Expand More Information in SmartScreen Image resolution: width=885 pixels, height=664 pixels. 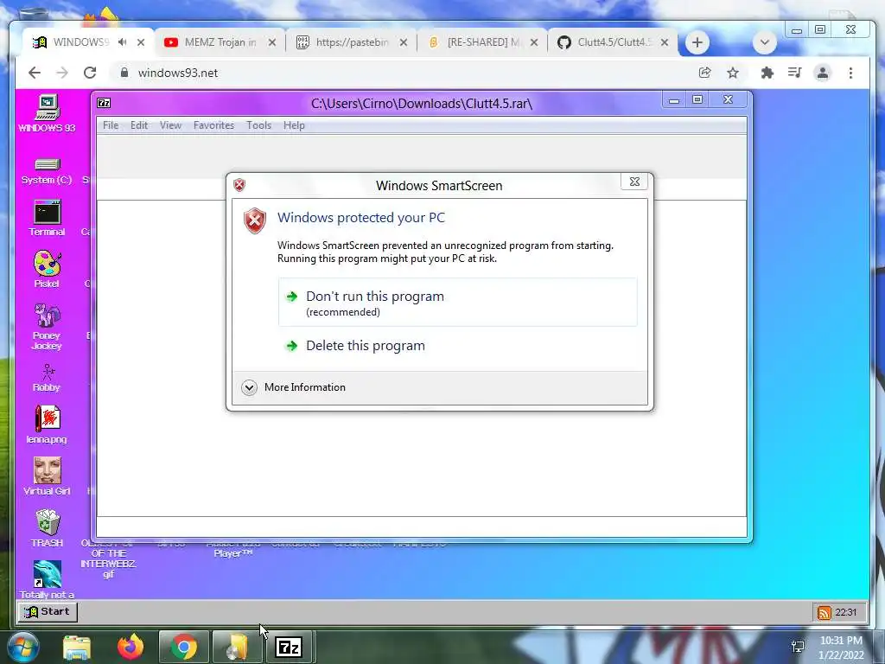coord(294,387)
